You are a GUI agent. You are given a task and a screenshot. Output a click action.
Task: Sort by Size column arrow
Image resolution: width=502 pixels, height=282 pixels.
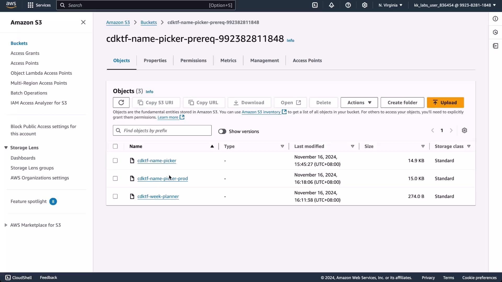[423, 146]
